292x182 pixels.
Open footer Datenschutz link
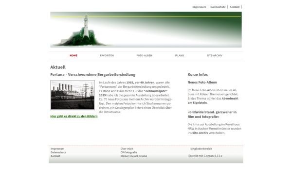point(58,152)
